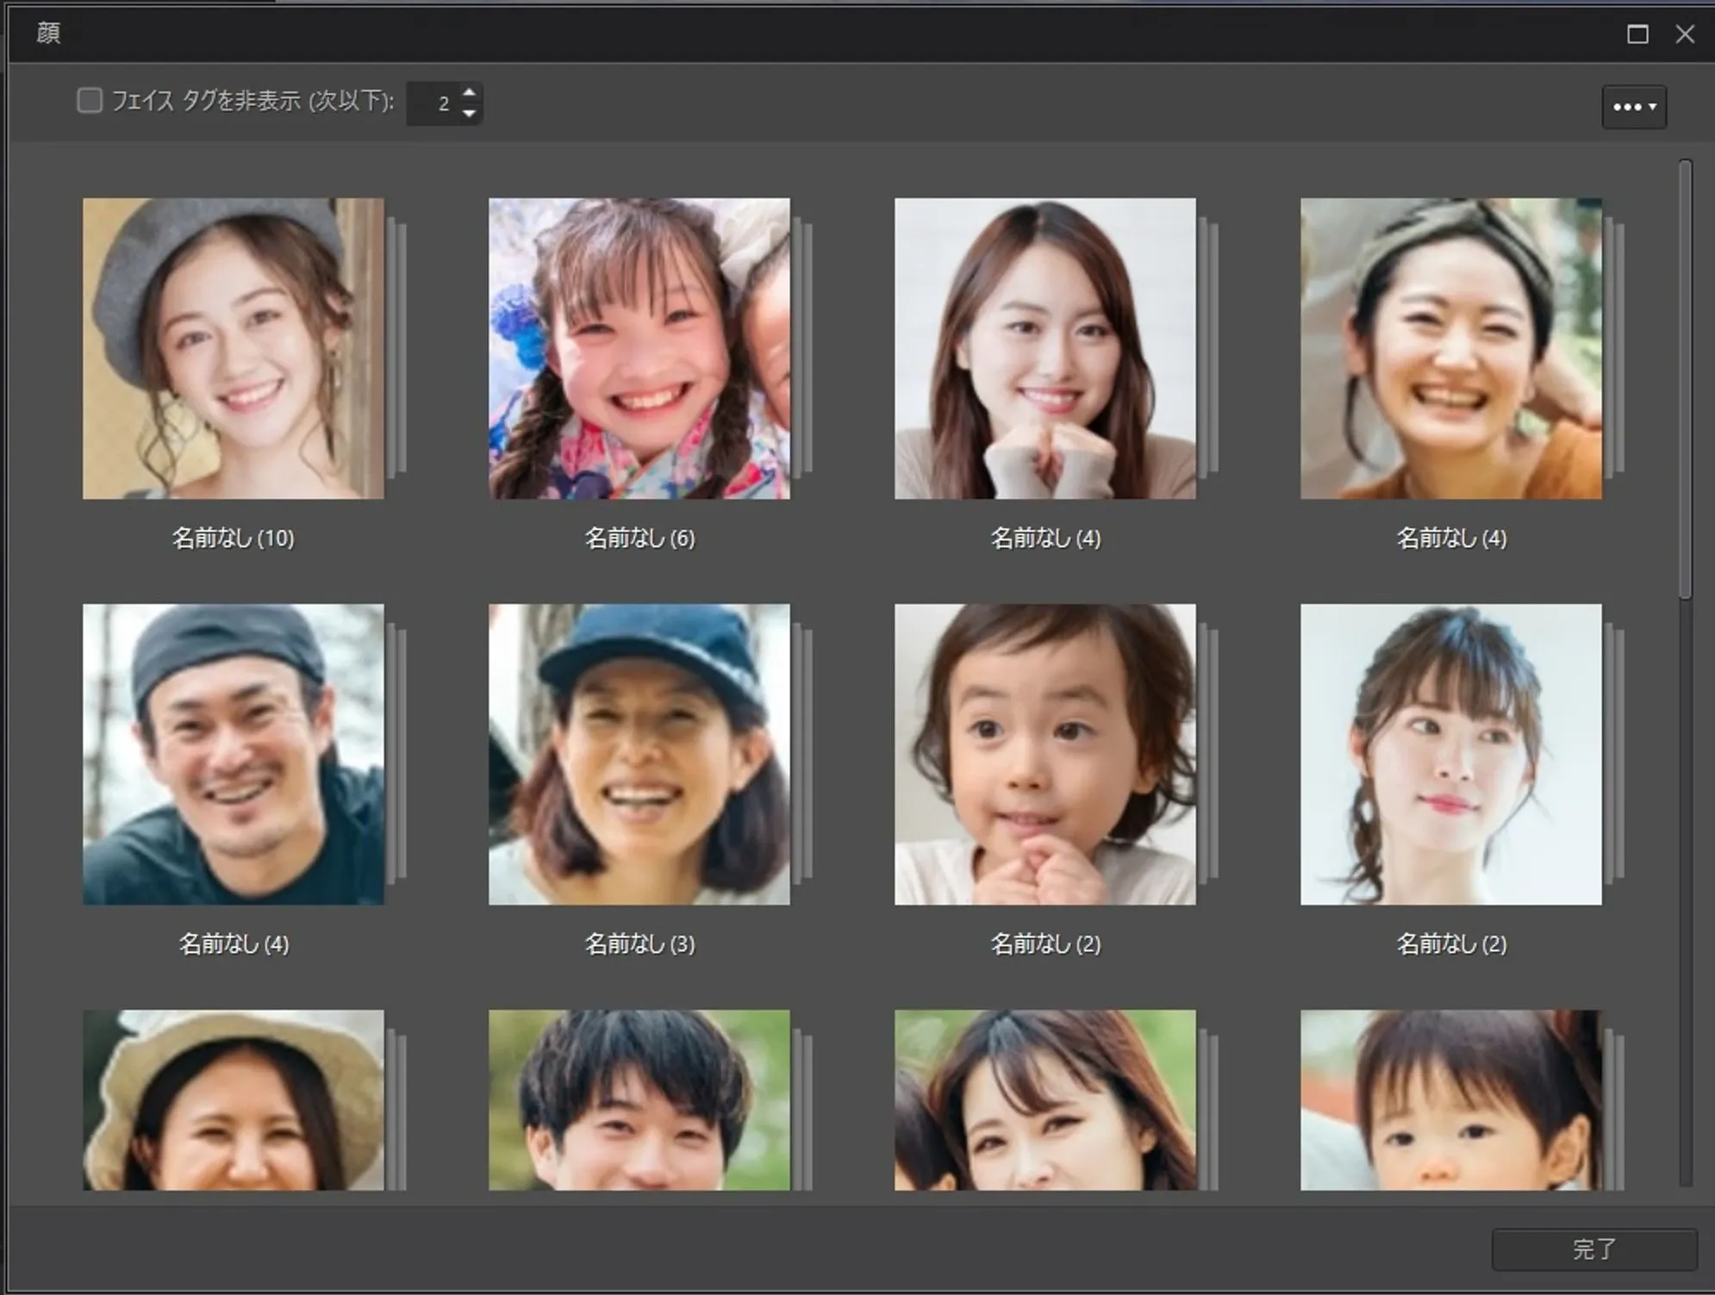Click the 名前なし (10) name label
This screenshot has height=1295, width=1715.
tap(234, 539)
